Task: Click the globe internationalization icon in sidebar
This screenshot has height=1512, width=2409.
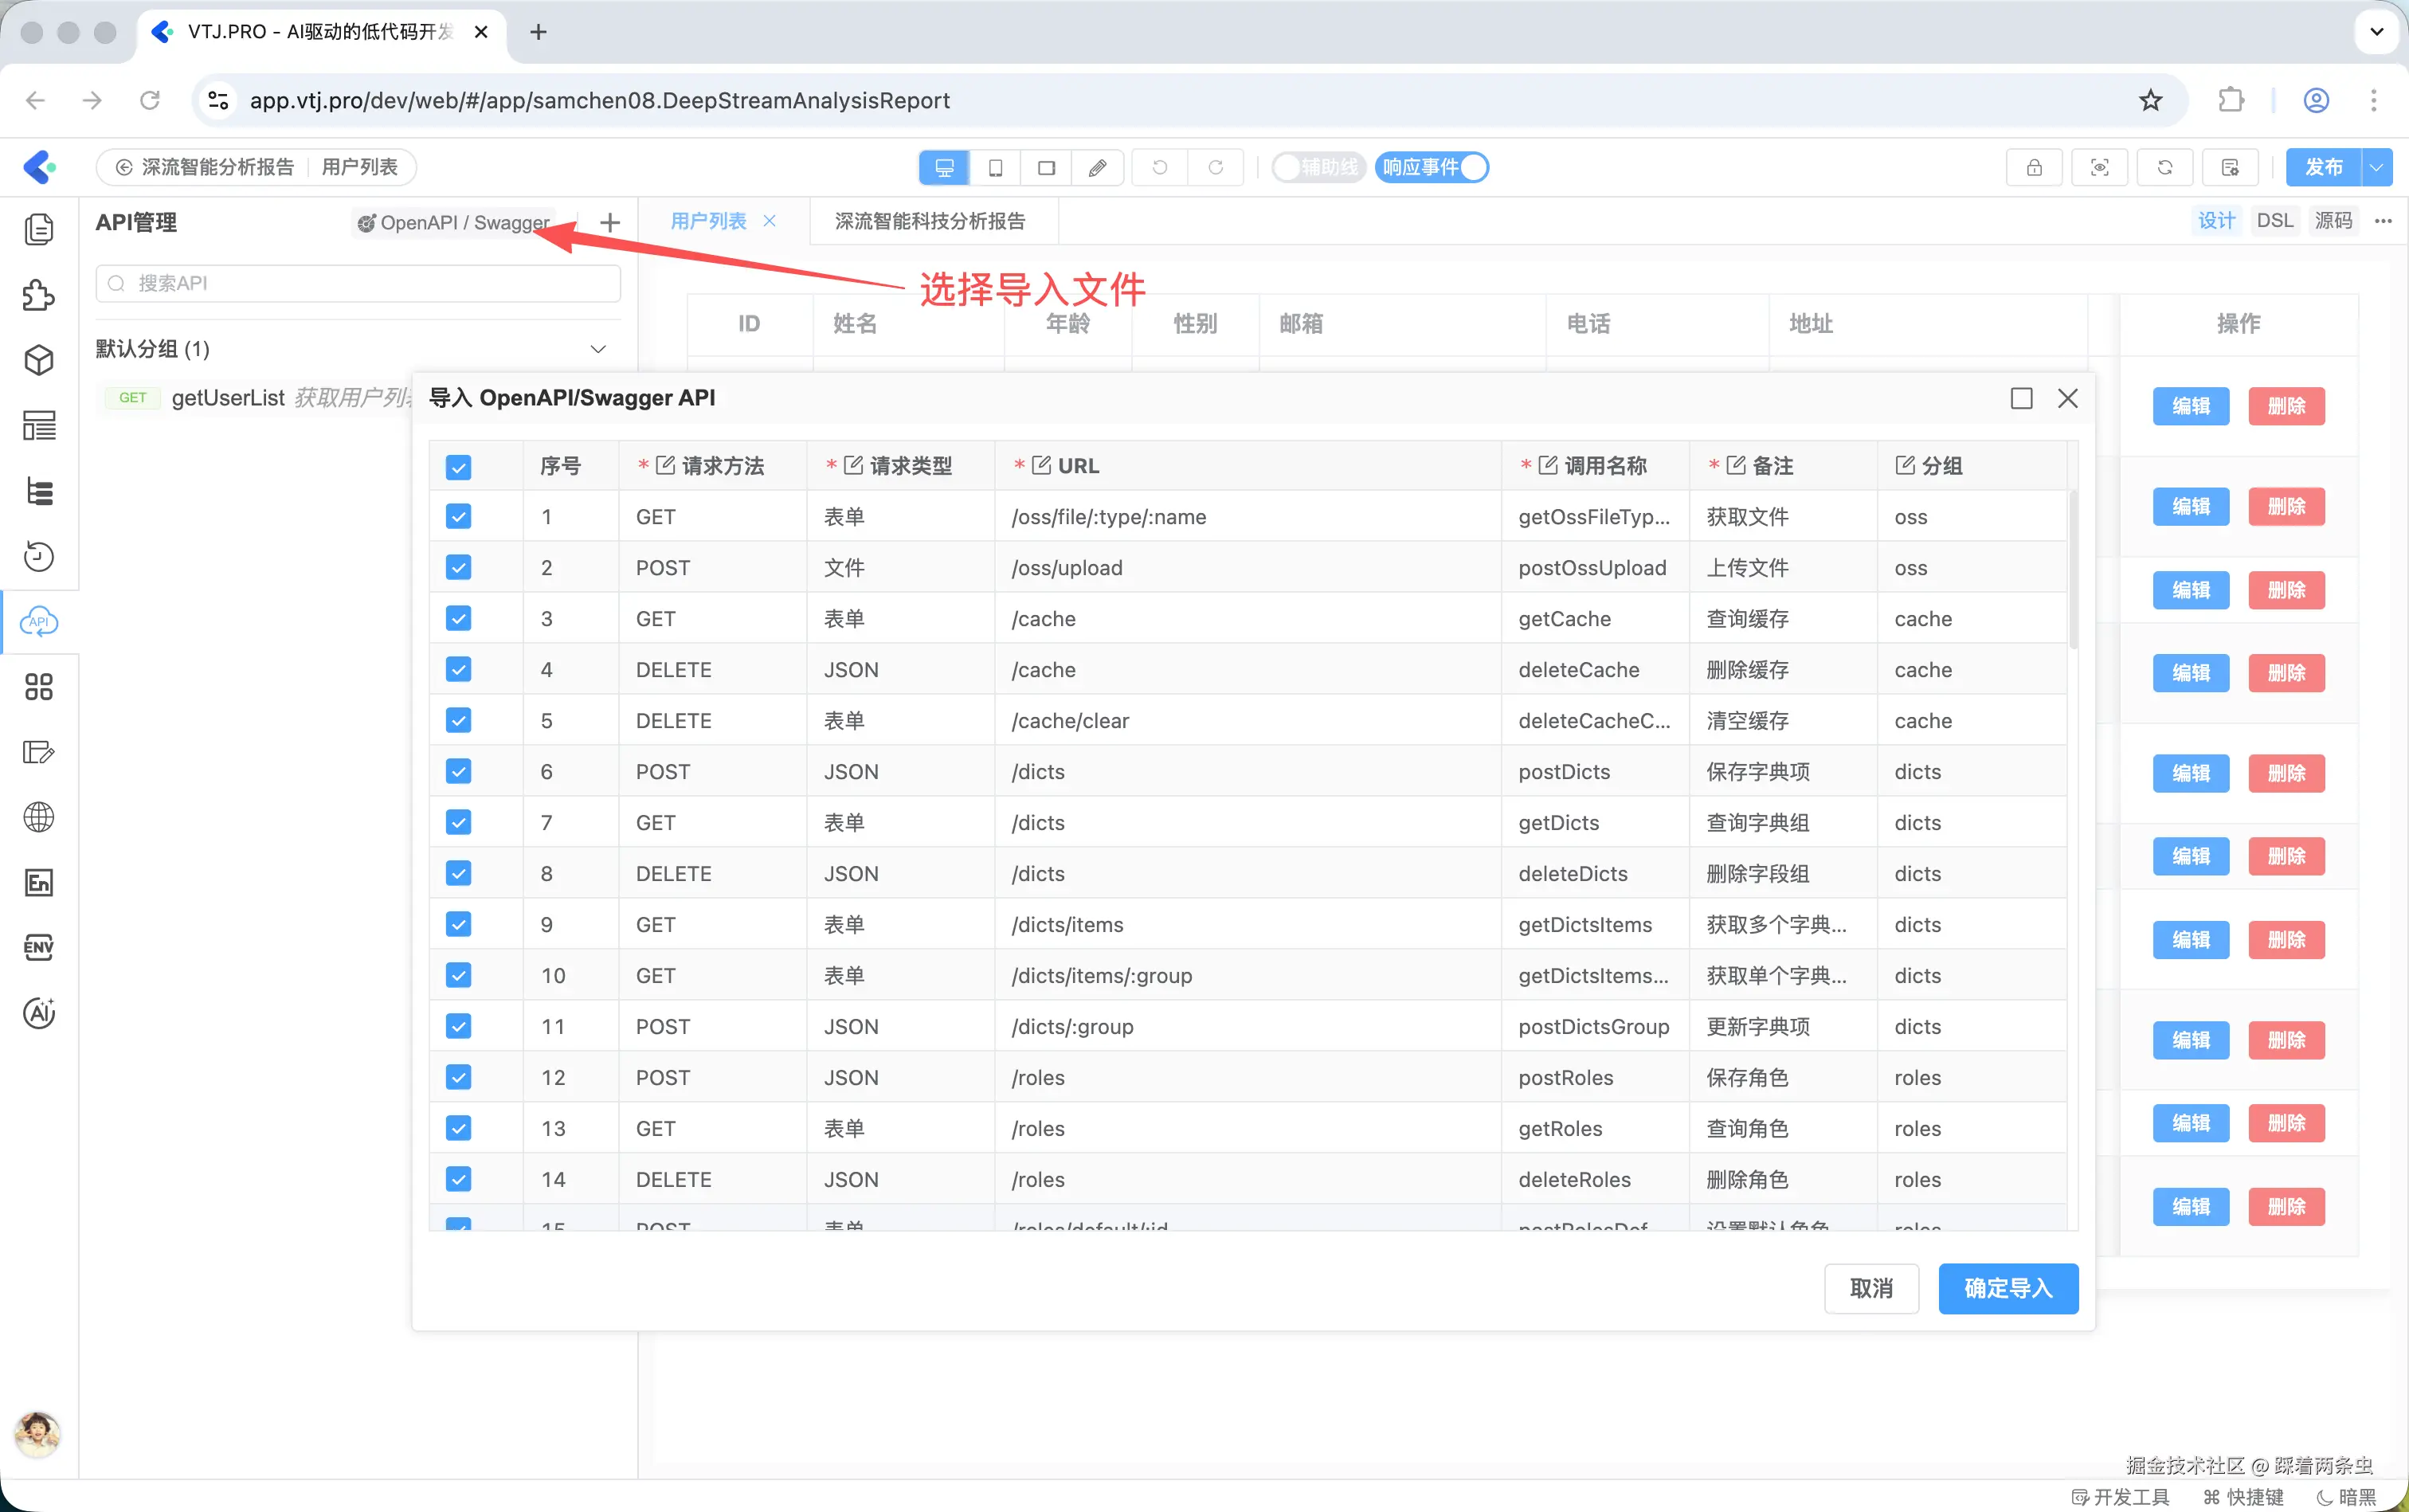Action: click(38, 816)
